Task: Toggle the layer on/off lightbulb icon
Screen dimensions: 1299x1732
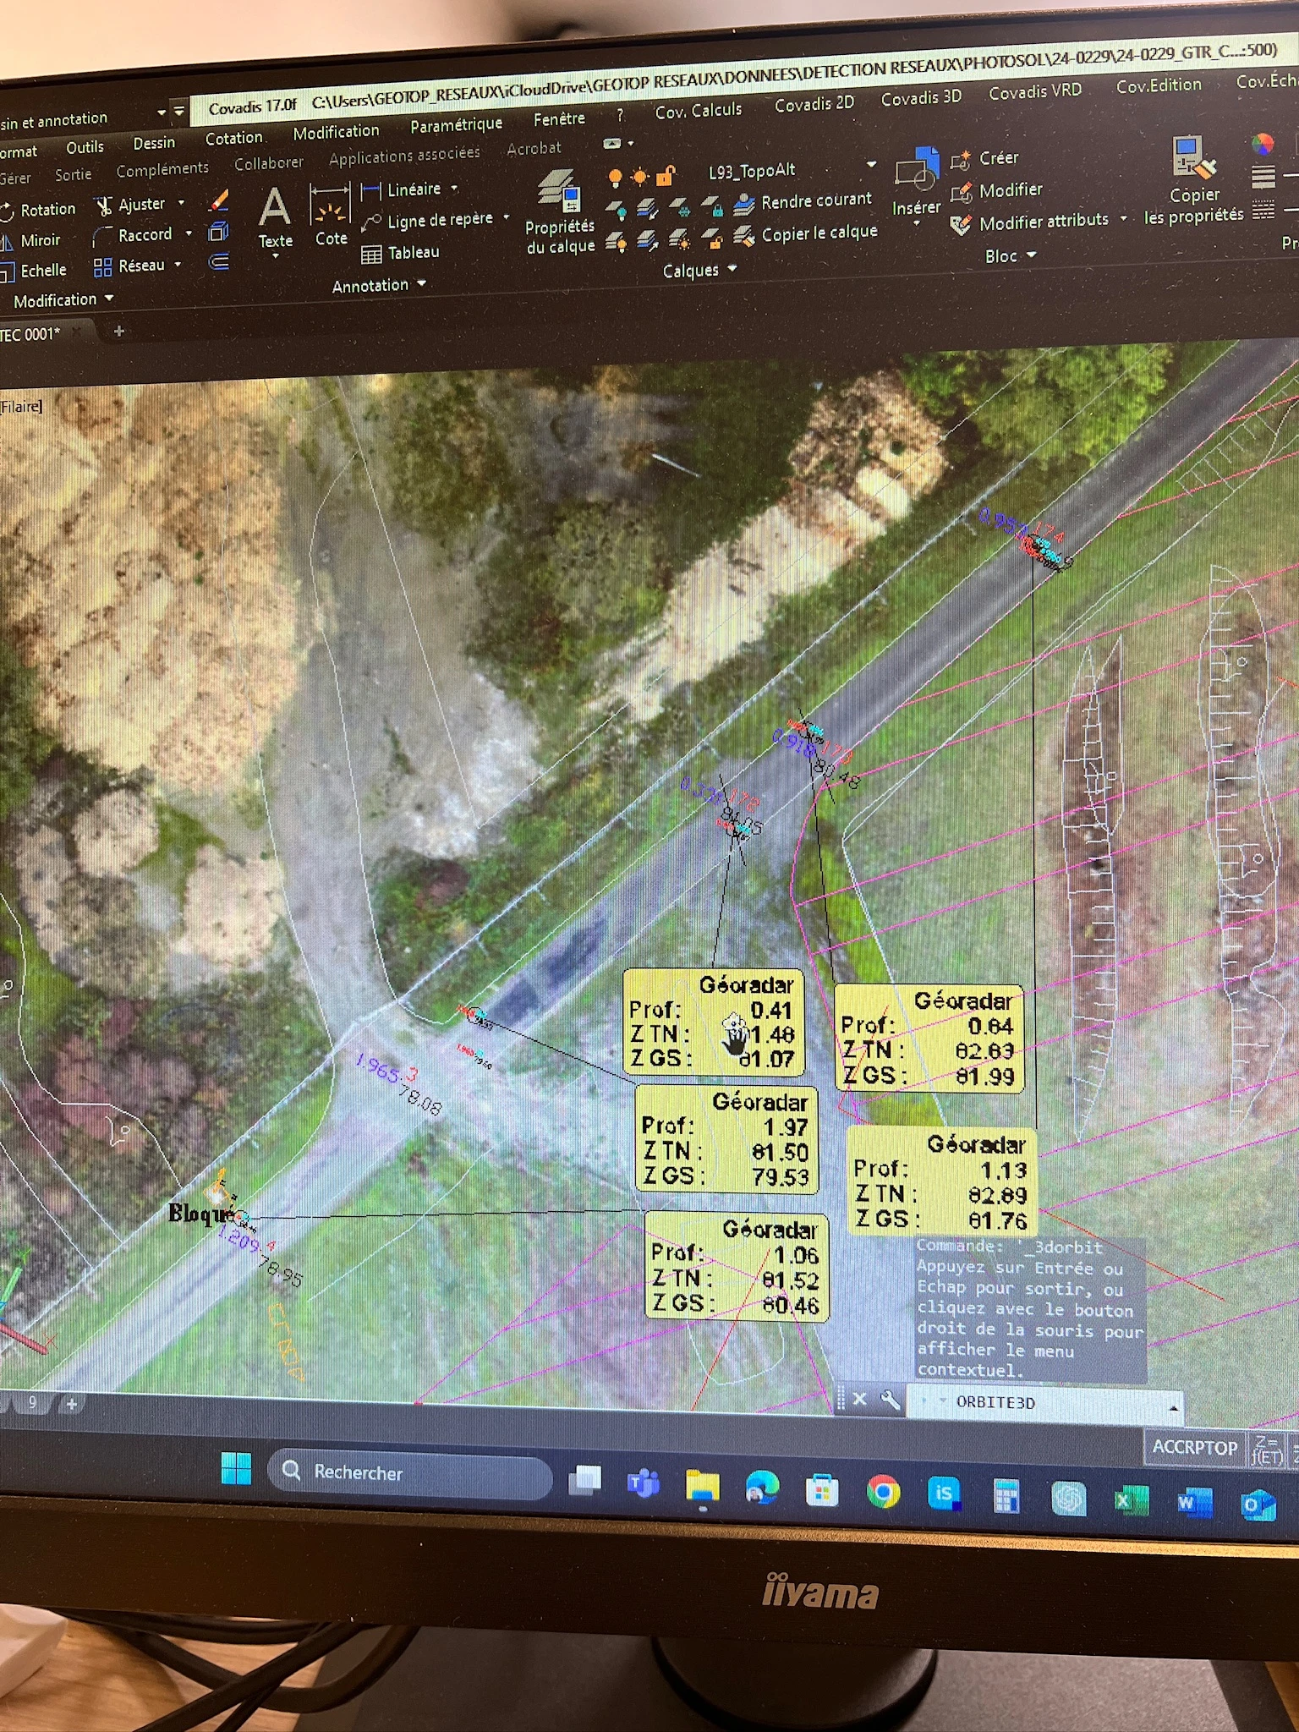Action: point(616,178)
